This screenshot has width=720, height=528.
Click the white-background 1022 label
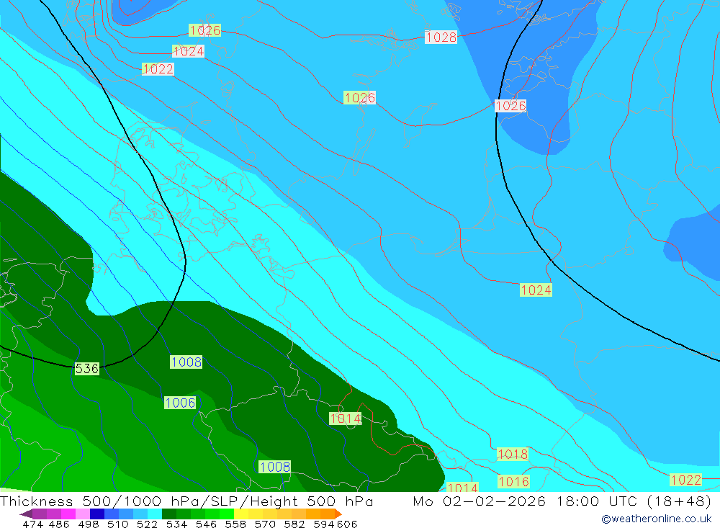pos(158,69)
